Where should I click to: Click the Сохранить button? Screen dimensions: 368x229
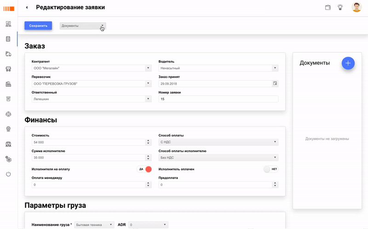coord(38,26)
